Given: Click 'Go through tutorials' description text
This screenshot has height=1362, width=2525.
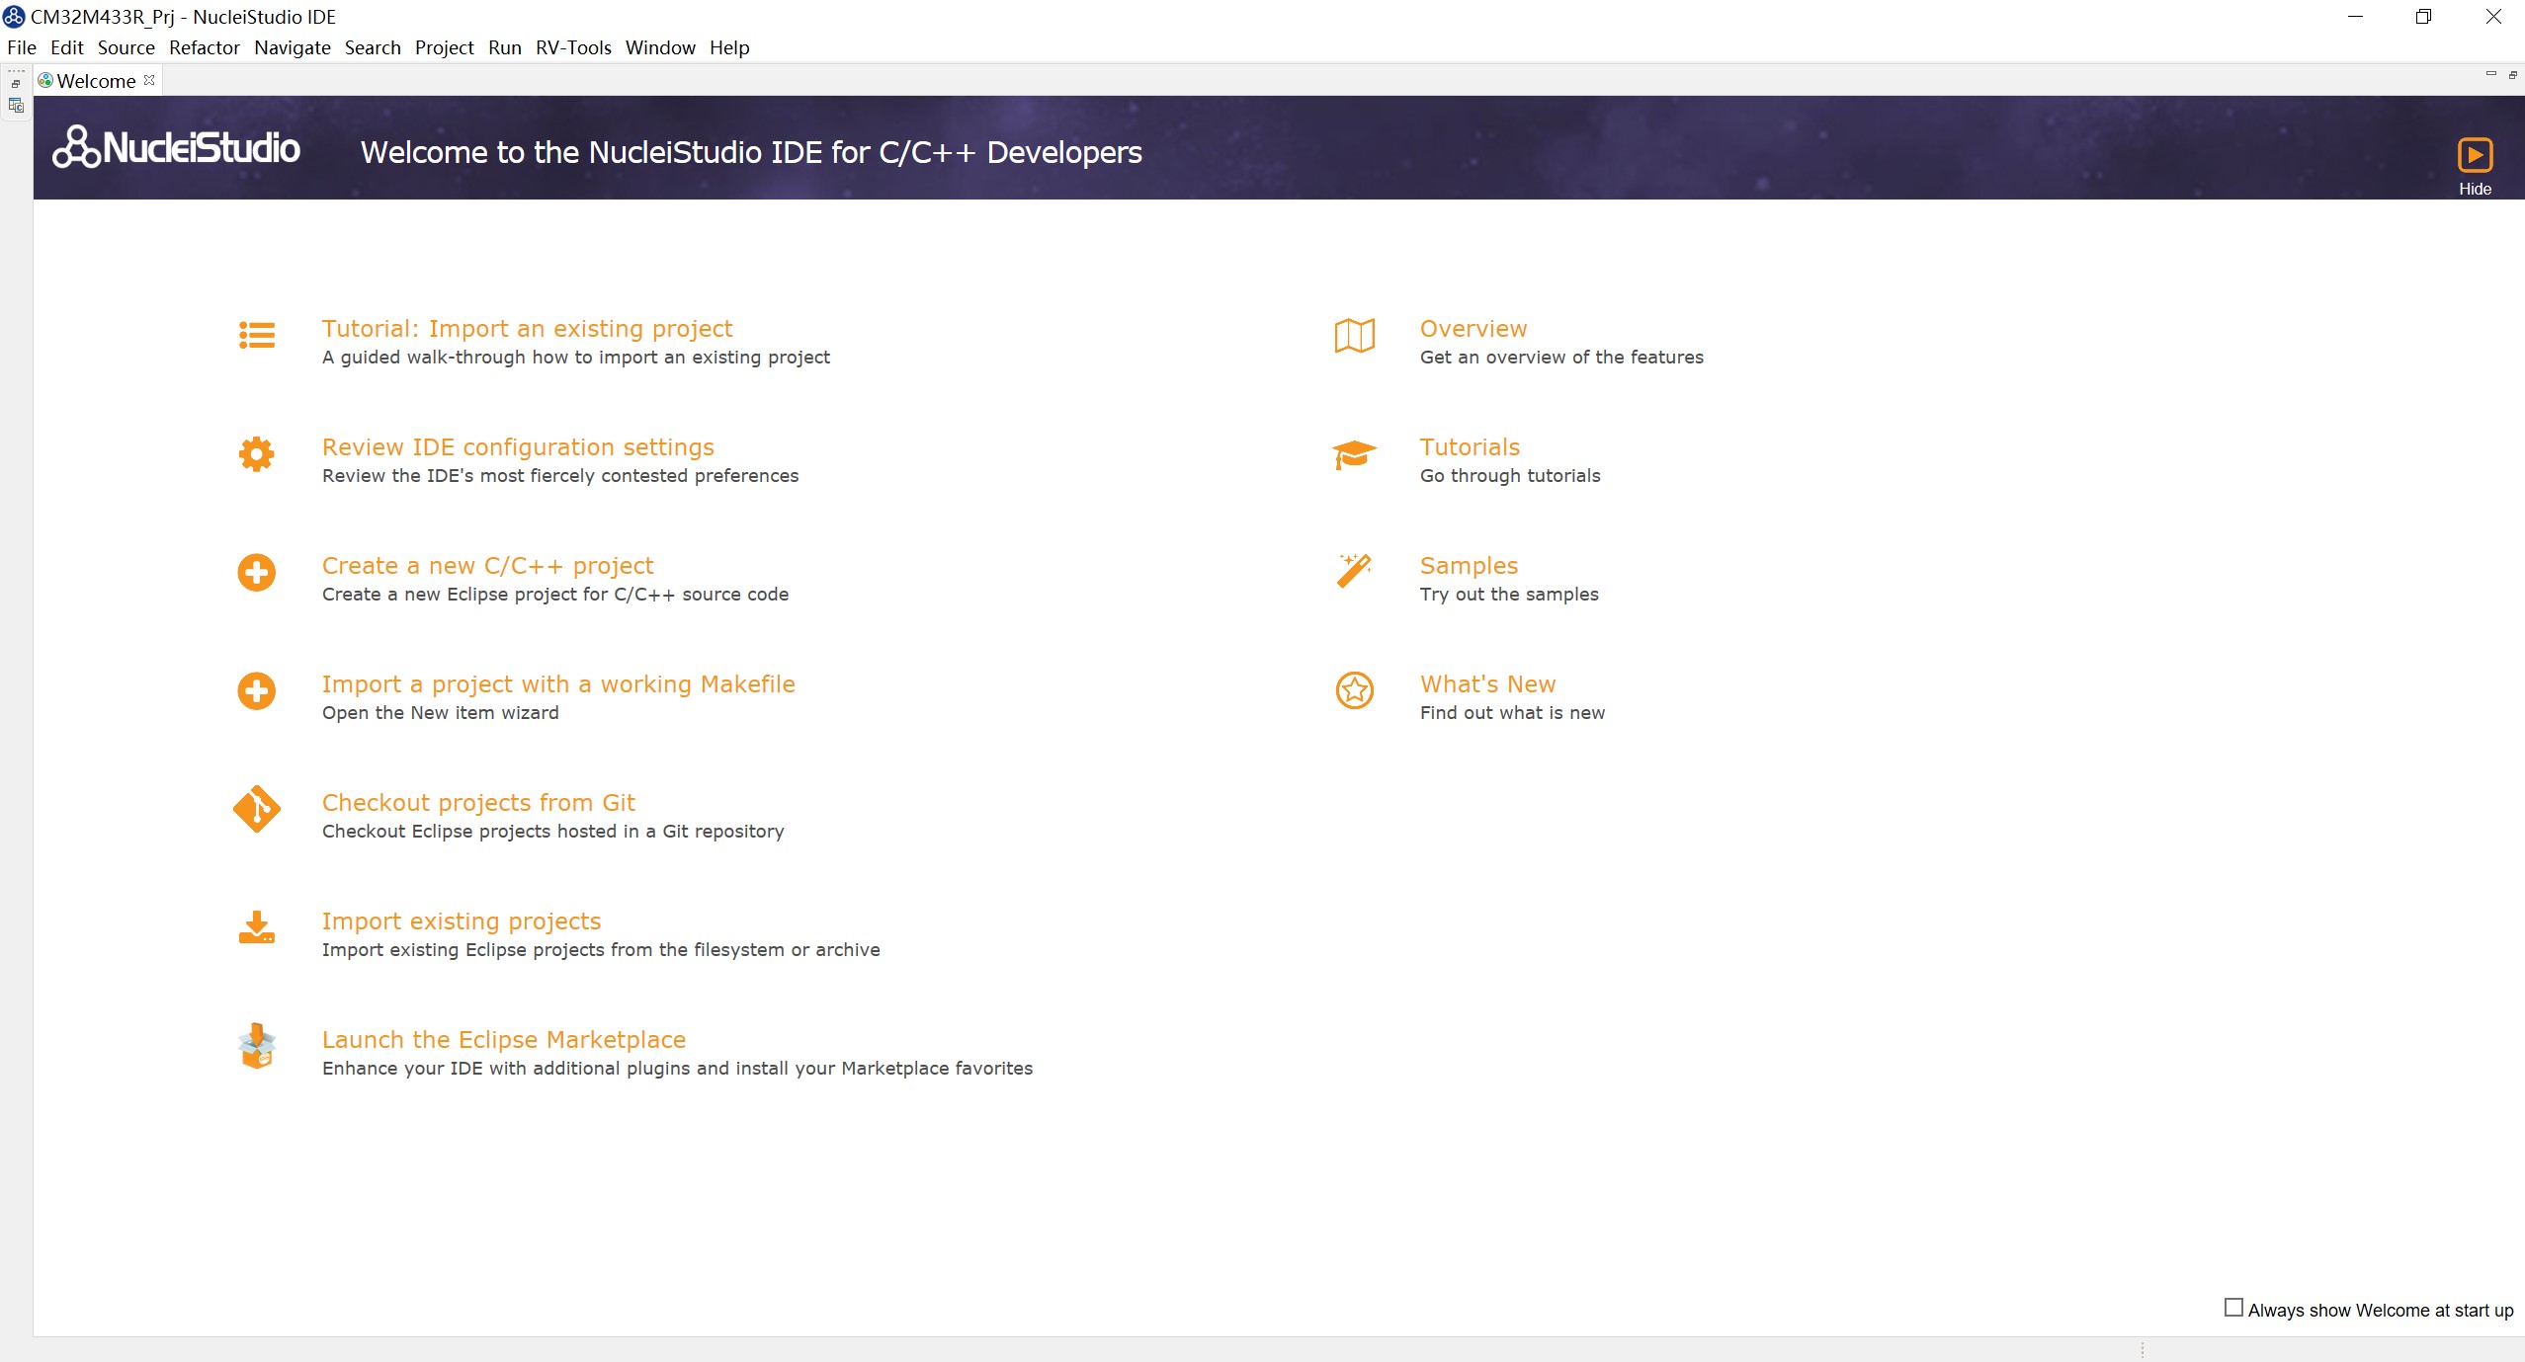Looking at the screenshot, I should pos(1510,476).
